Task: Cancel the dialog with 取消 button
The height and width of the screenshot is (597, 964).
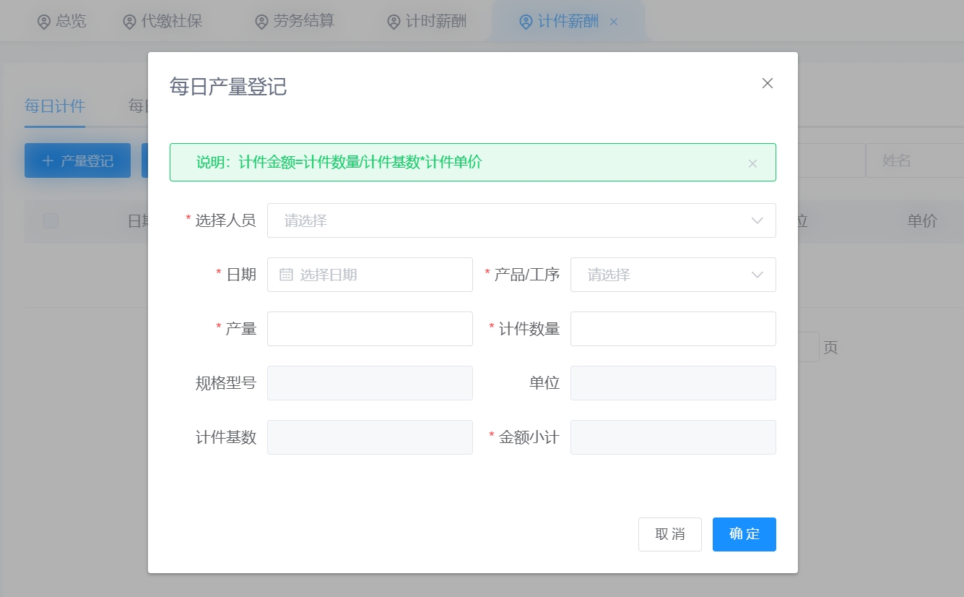Action: 669,534
